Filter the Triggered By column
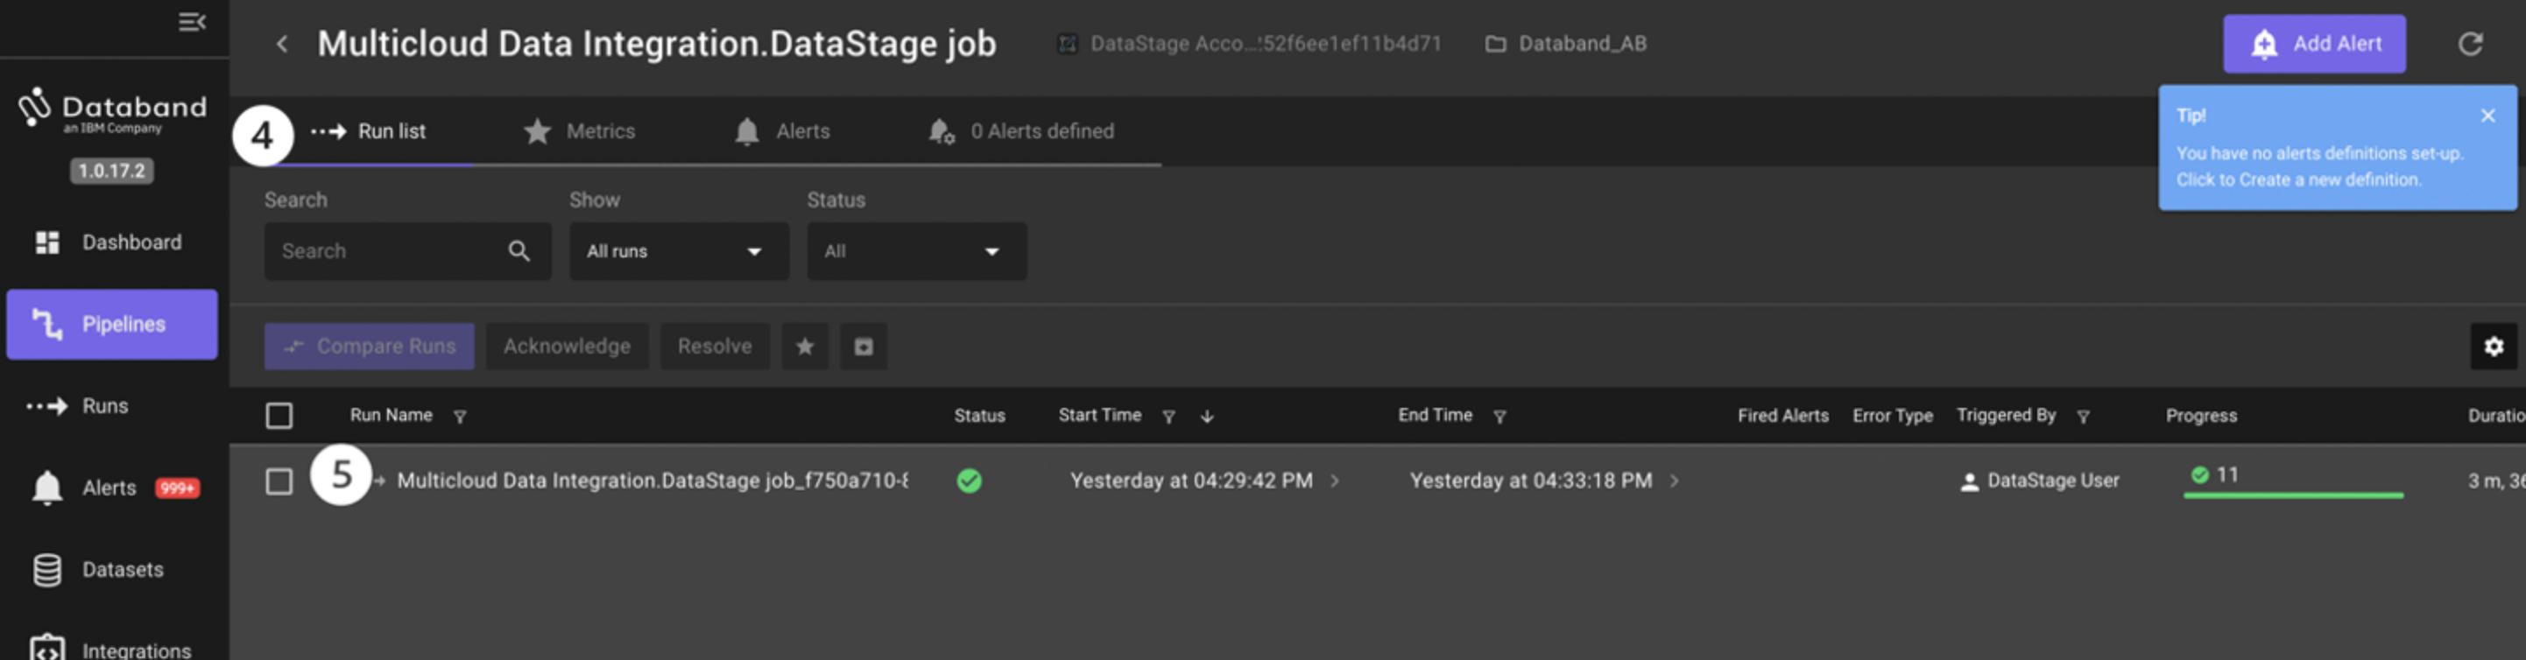The image size is (2526, 660). (2083, 417)
